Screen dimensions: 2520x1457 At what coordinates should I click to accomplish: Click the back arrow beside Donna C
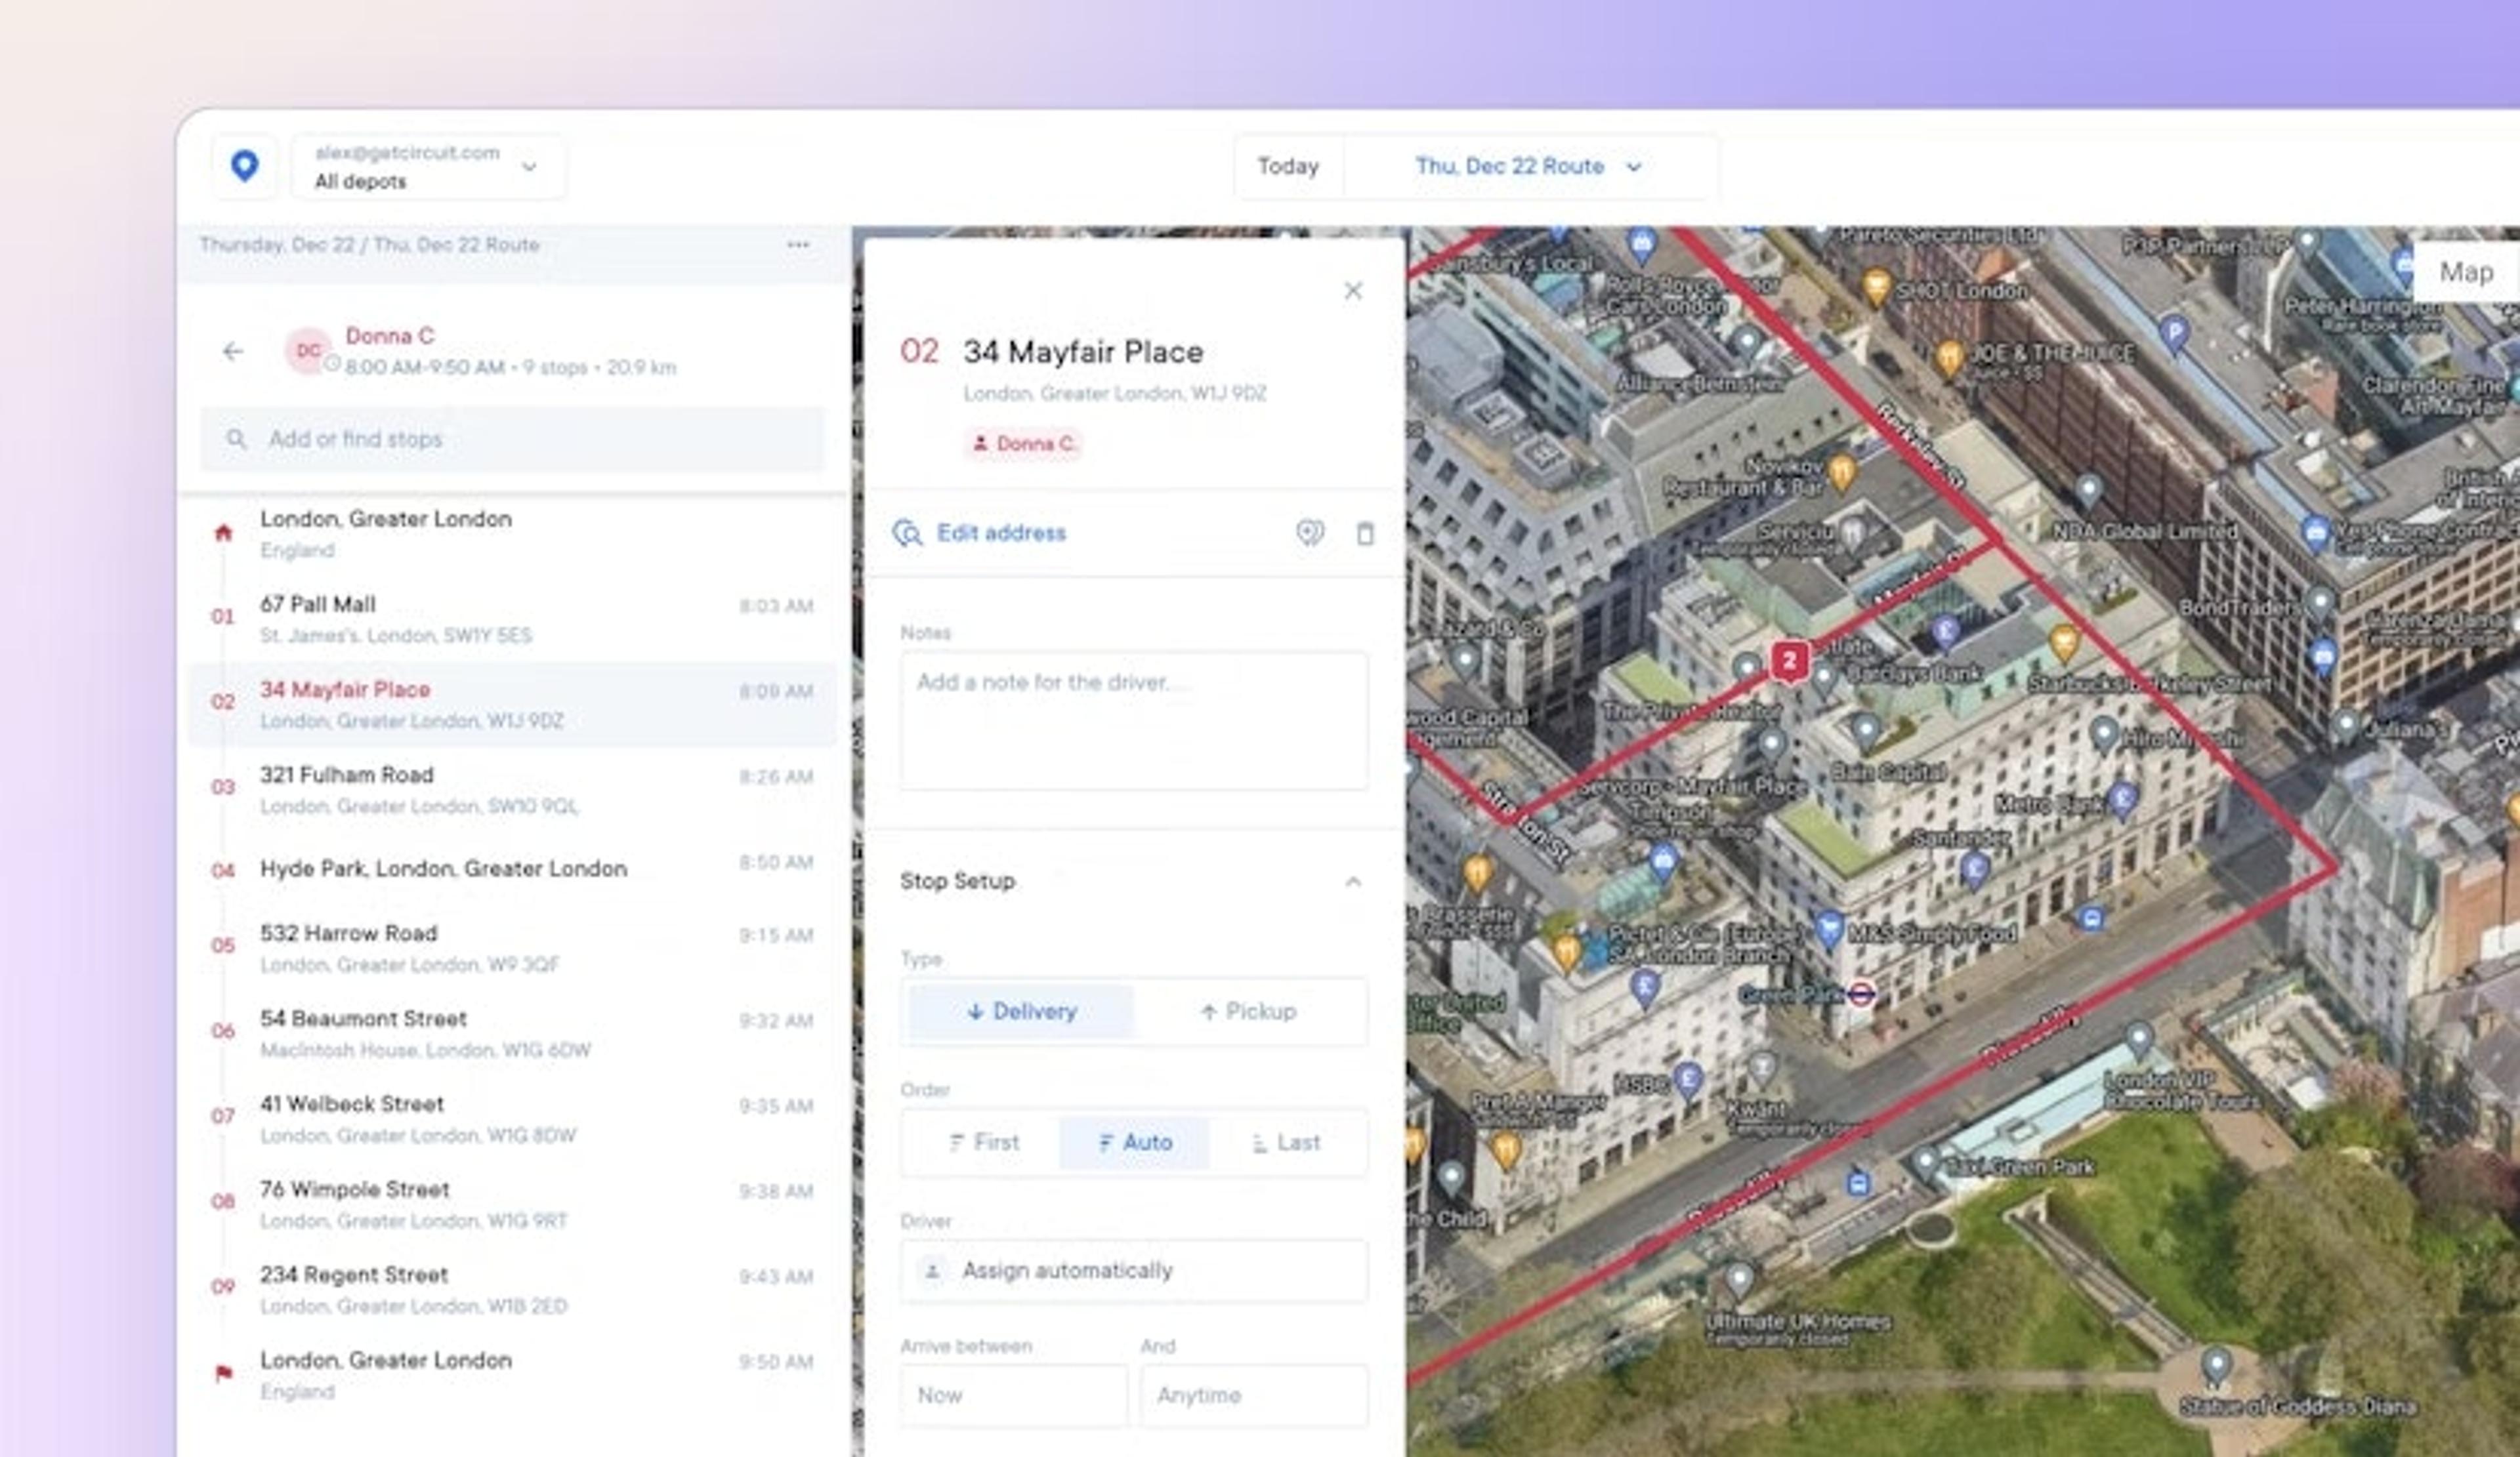pos(233,352)
